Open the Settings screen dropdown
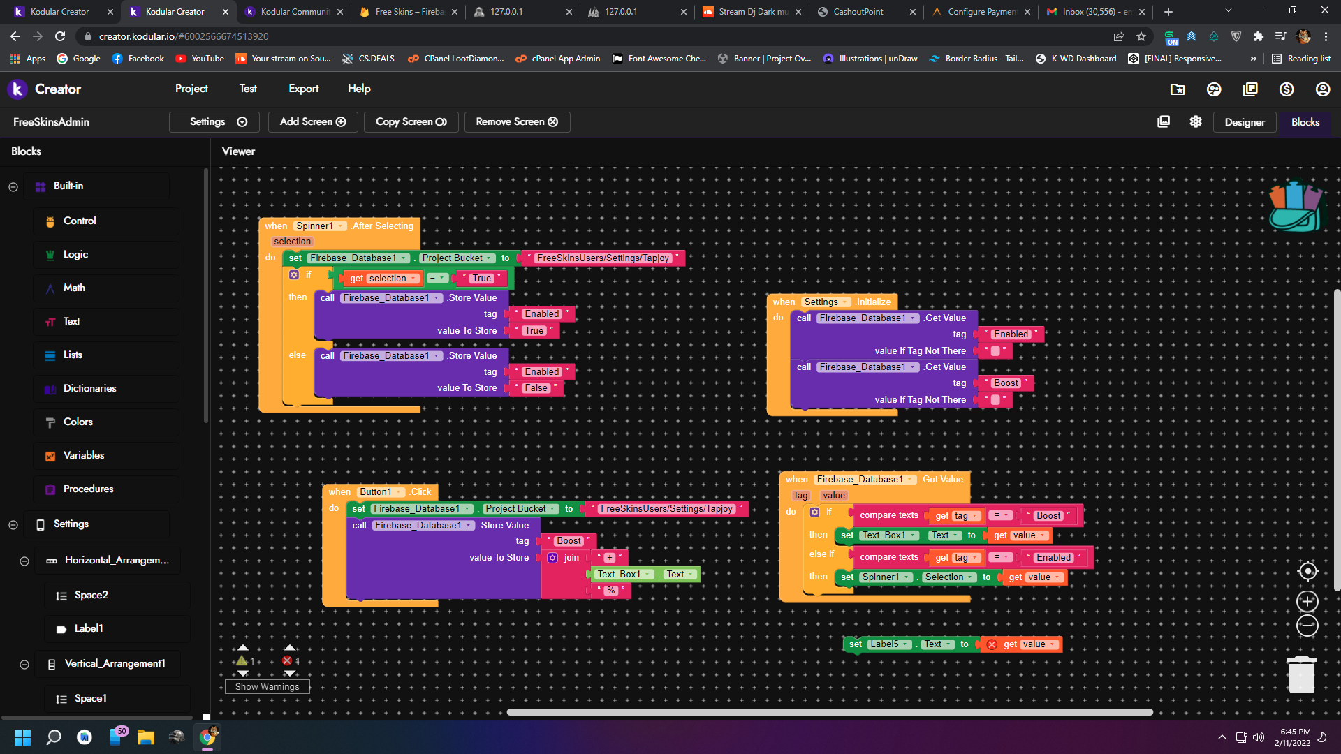The height and width of the screenshot is (754, 1341). pyautogui.click(x=214, y=122)
